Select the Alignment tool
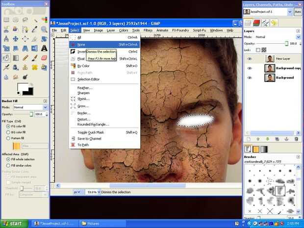304x228 pixels. pyautogui.click(x=25, y=39)
